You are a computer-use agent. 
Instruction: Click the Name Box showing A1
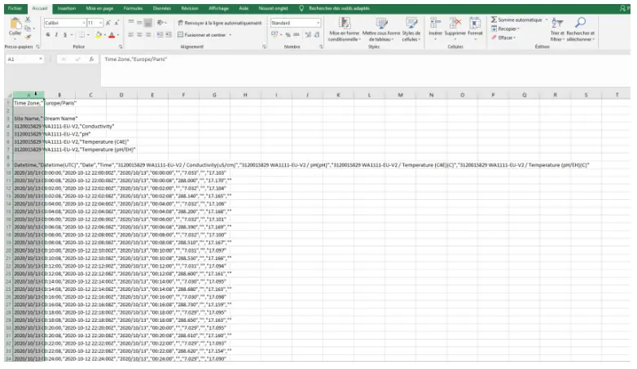[x=24, y=59]
